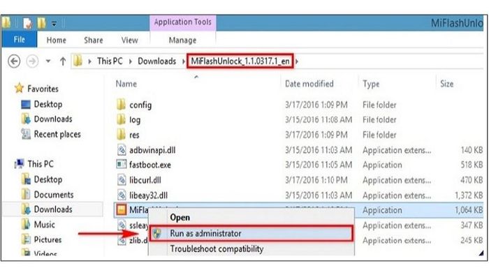Open Recent places in navigation pane
Image resolution: width=489 pixels, height=275 pixels.
(57, 134)
